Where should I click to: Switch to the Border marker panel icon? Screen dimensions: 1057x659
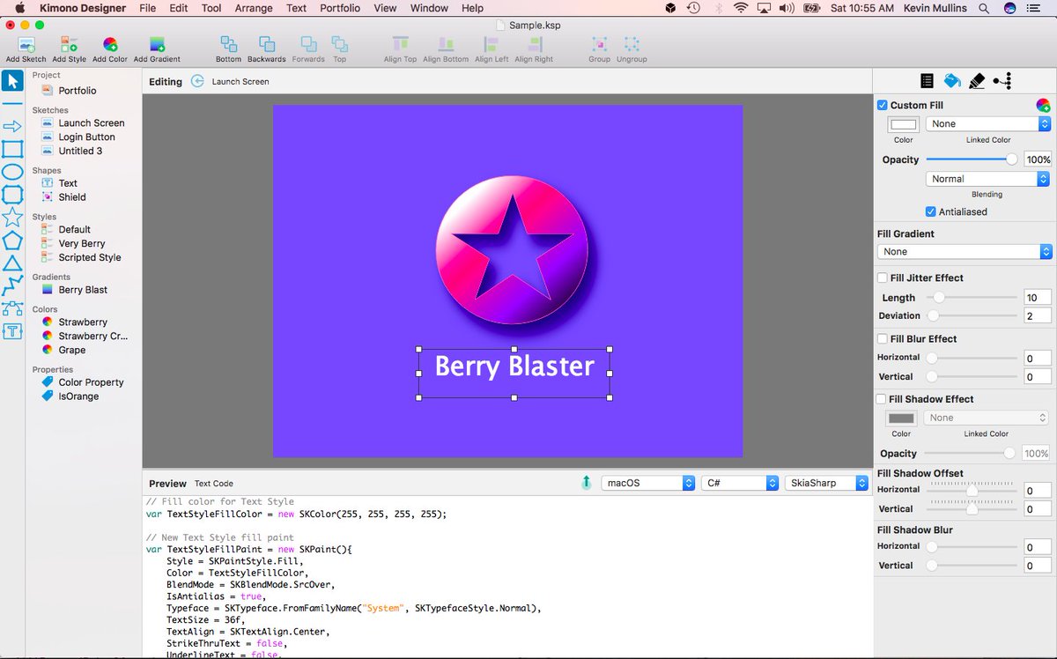[977, 80]
